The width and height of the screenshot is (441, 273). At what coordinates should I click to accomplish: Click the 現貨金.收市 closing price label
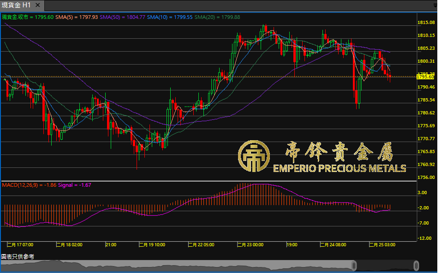click(27, 17)
